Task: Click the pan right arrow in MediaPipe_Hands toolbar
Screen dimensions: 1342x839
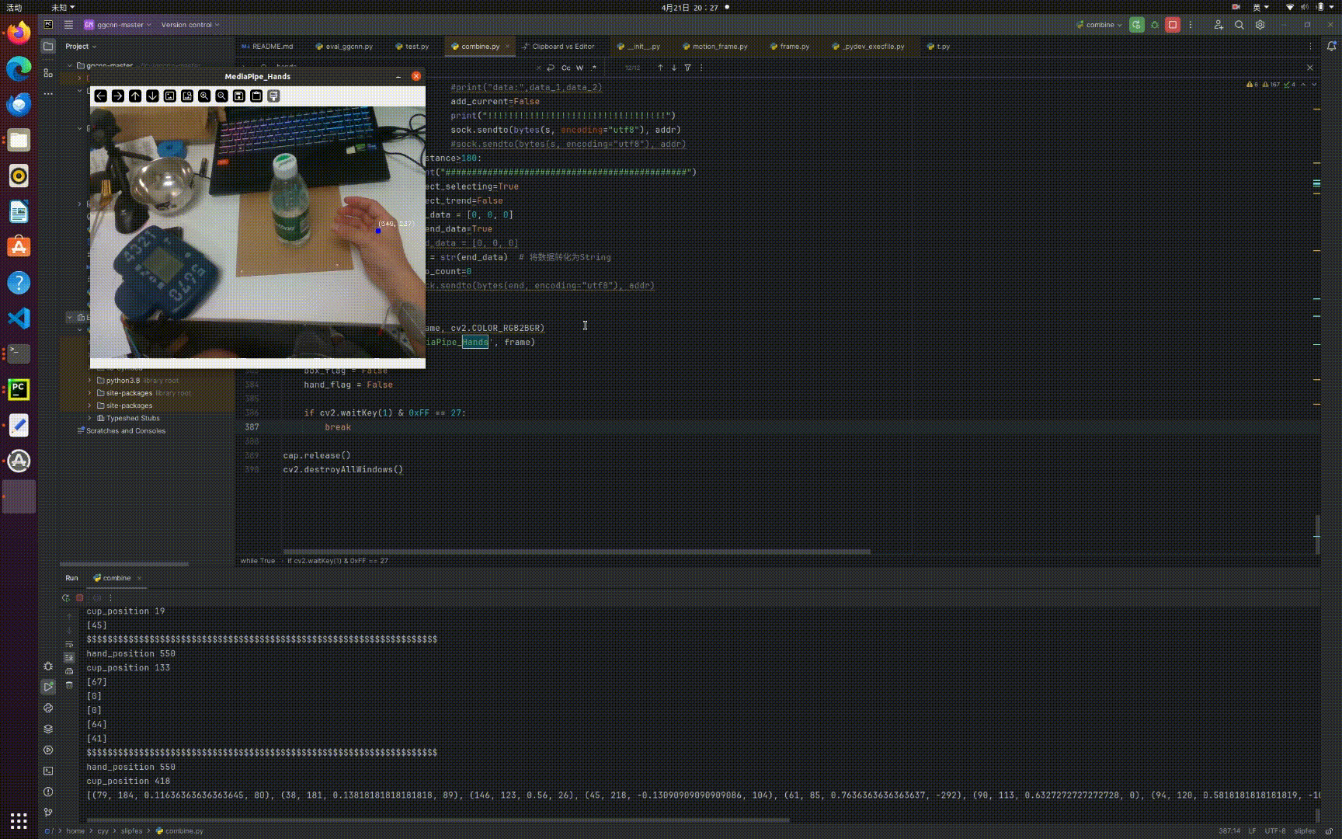Action: pos(118,96)
